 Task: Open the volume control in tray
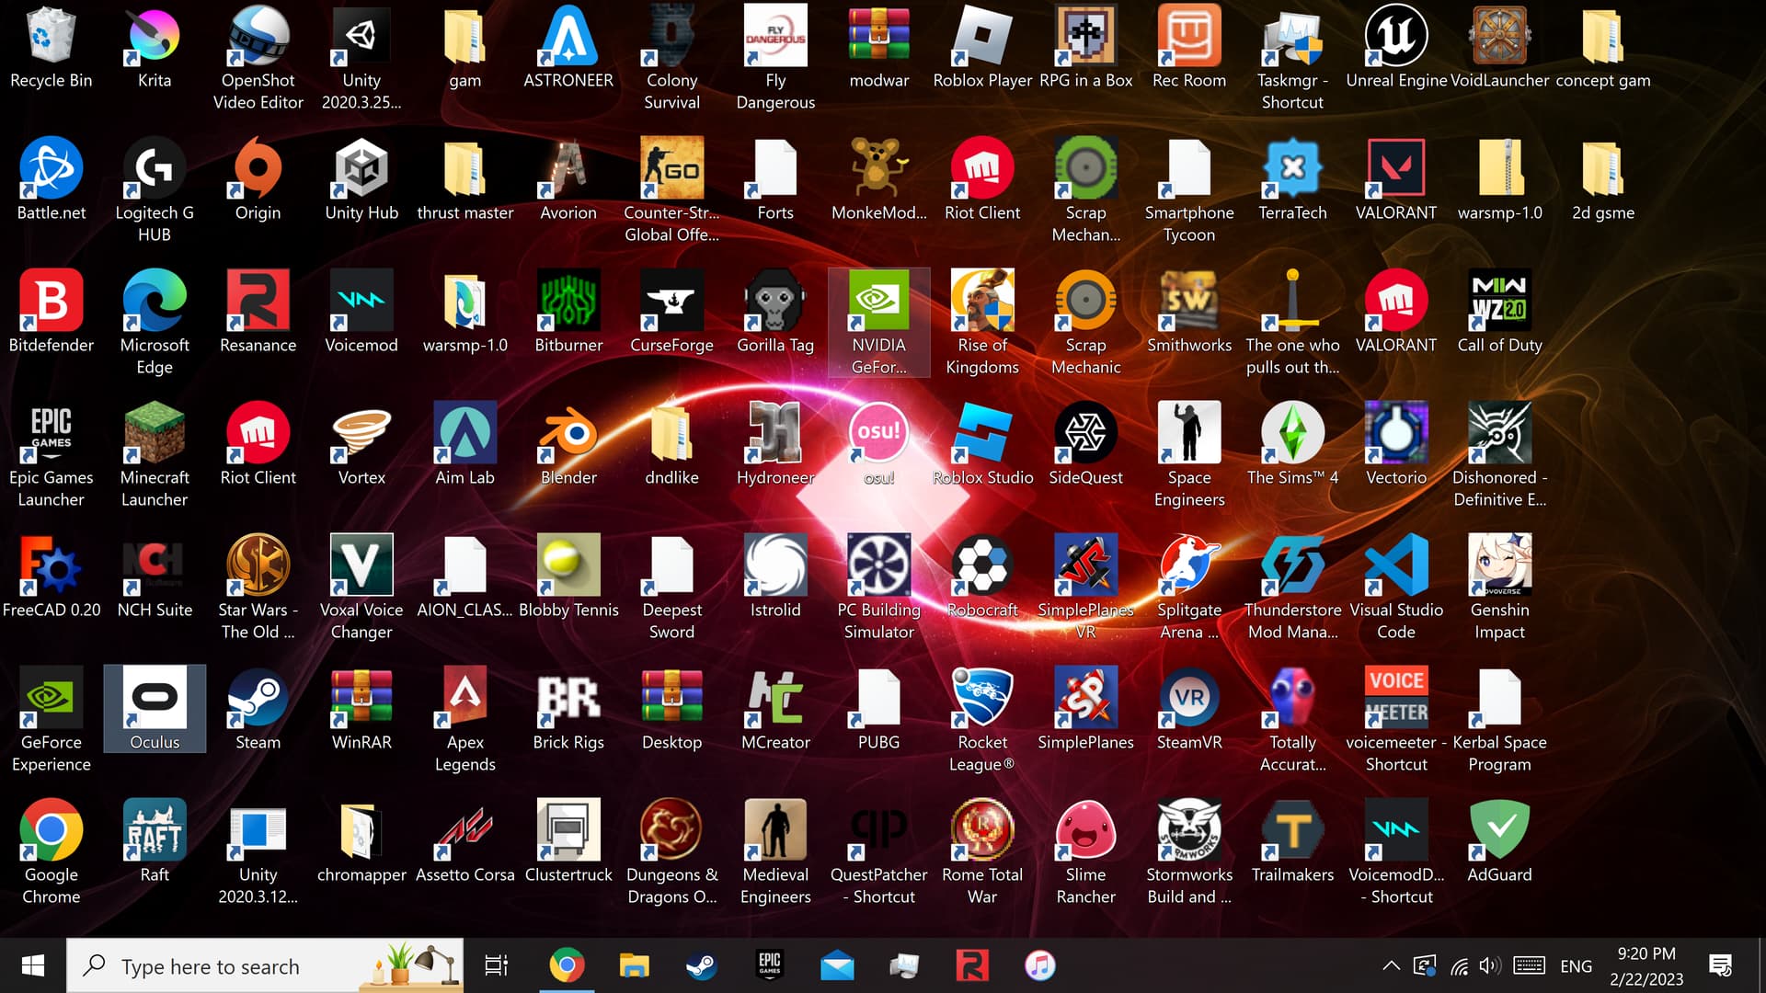point(1489,965)
